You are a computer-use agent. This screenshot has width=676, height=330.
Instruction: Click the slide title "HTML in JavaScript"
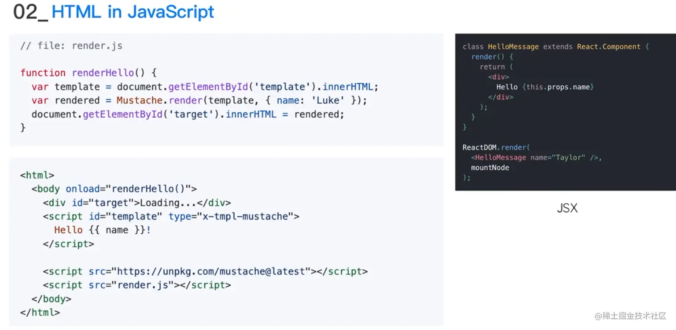click(133, 12)
